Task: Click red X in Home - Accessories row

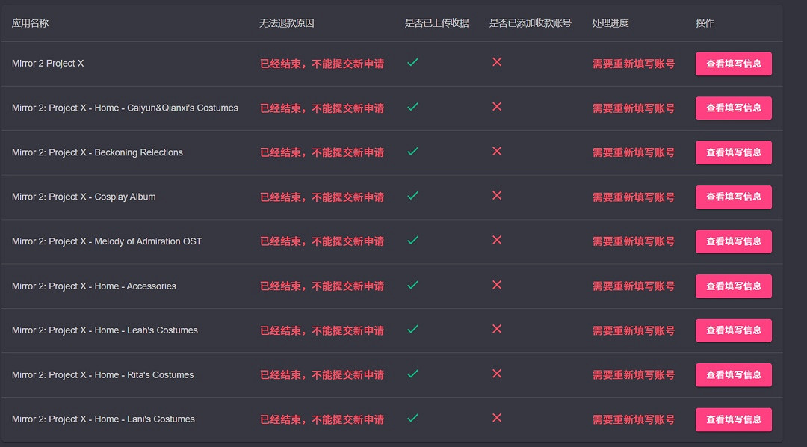Action: 497,285
